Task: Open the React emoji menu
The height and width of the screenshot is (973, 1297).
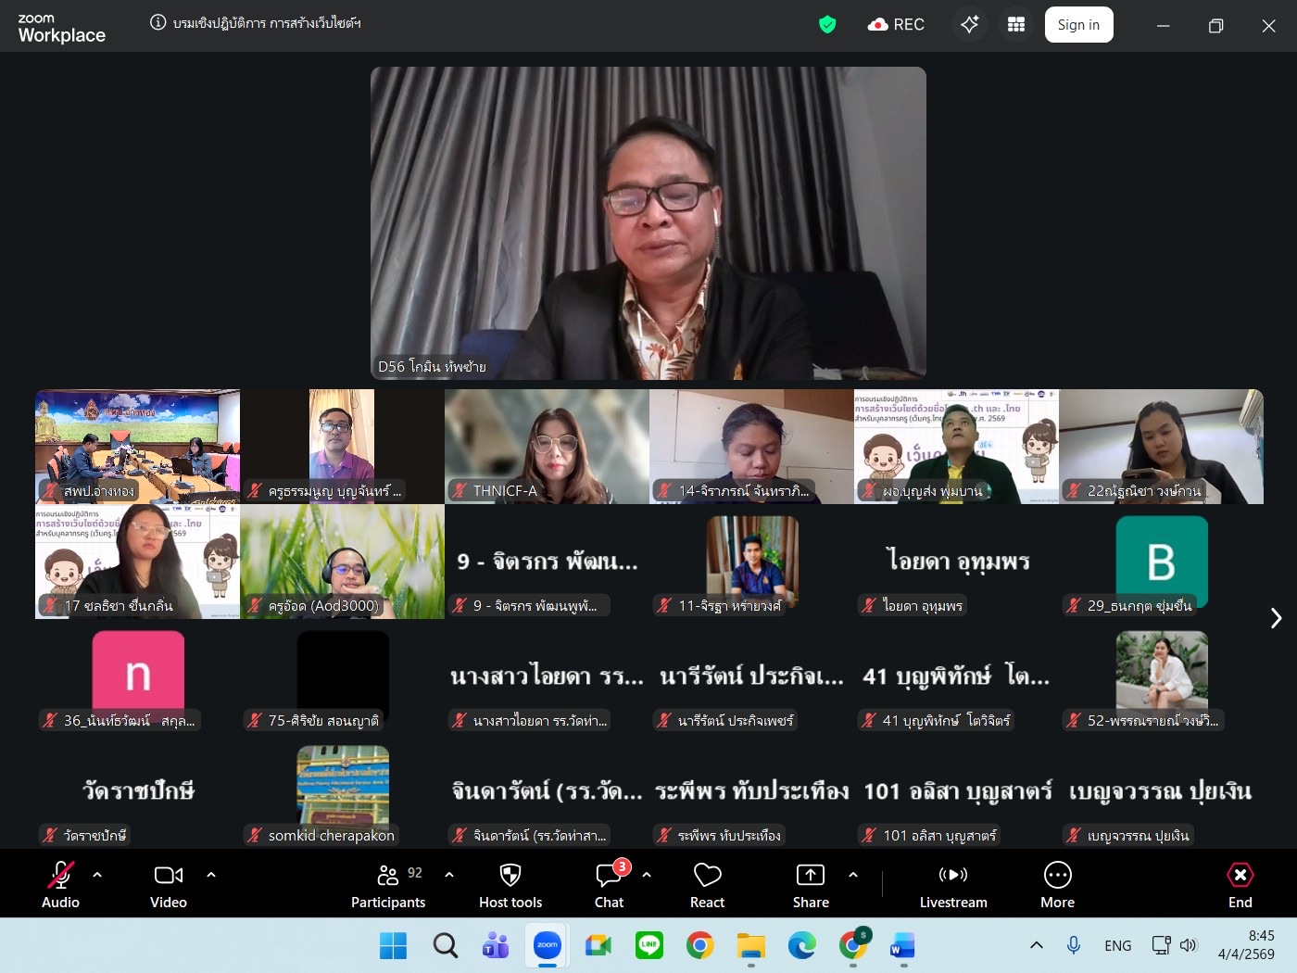Action: coord(707,884)
